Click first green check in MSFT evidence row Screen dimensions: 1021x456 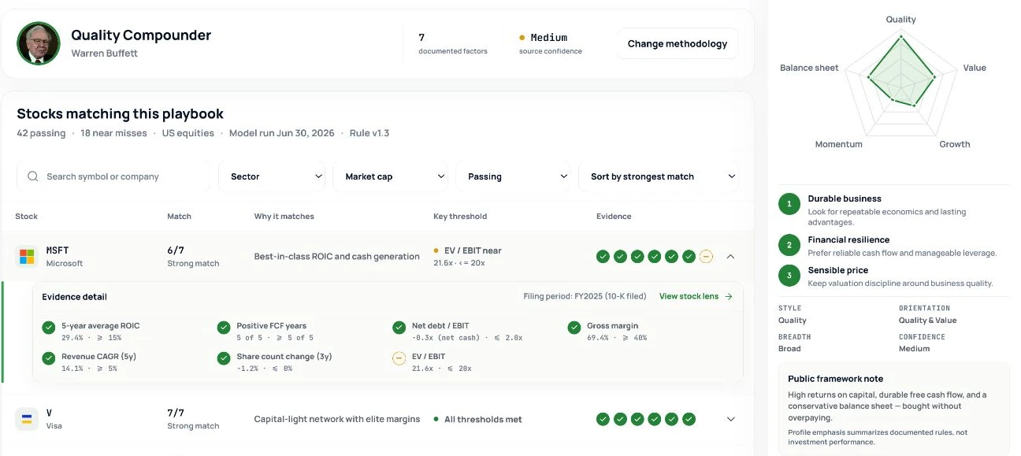point(603,257)
